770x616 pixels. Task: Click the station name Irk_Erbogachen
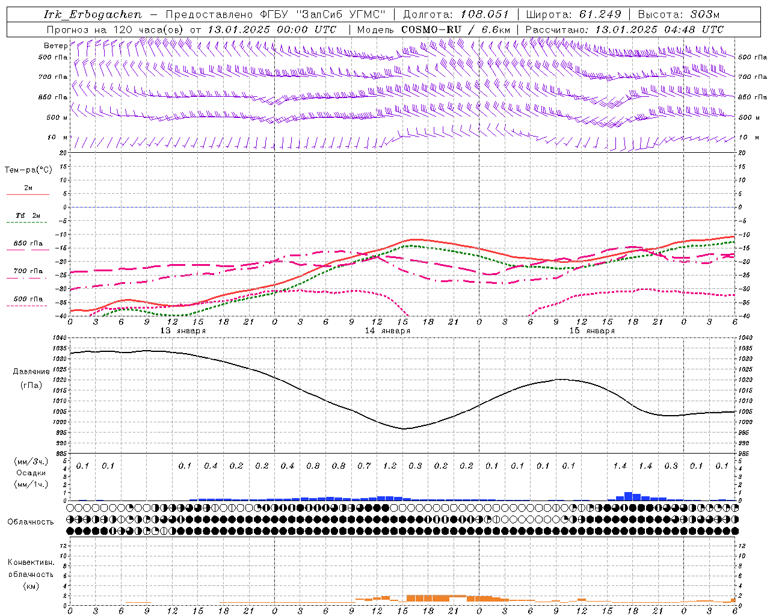pos(93,14)
